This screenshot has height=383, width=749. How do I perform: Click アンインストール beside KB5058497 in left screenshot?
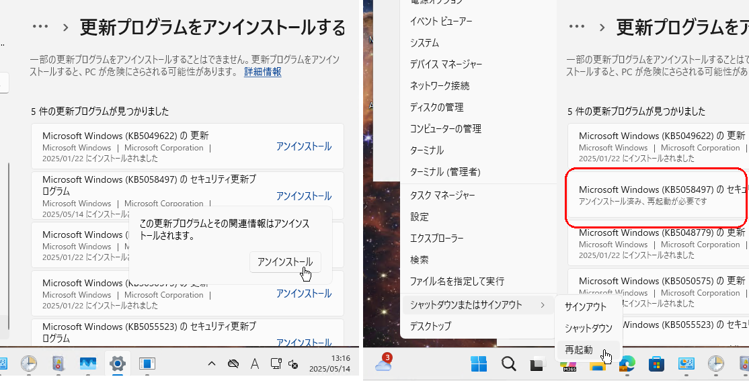click(304, 196)
